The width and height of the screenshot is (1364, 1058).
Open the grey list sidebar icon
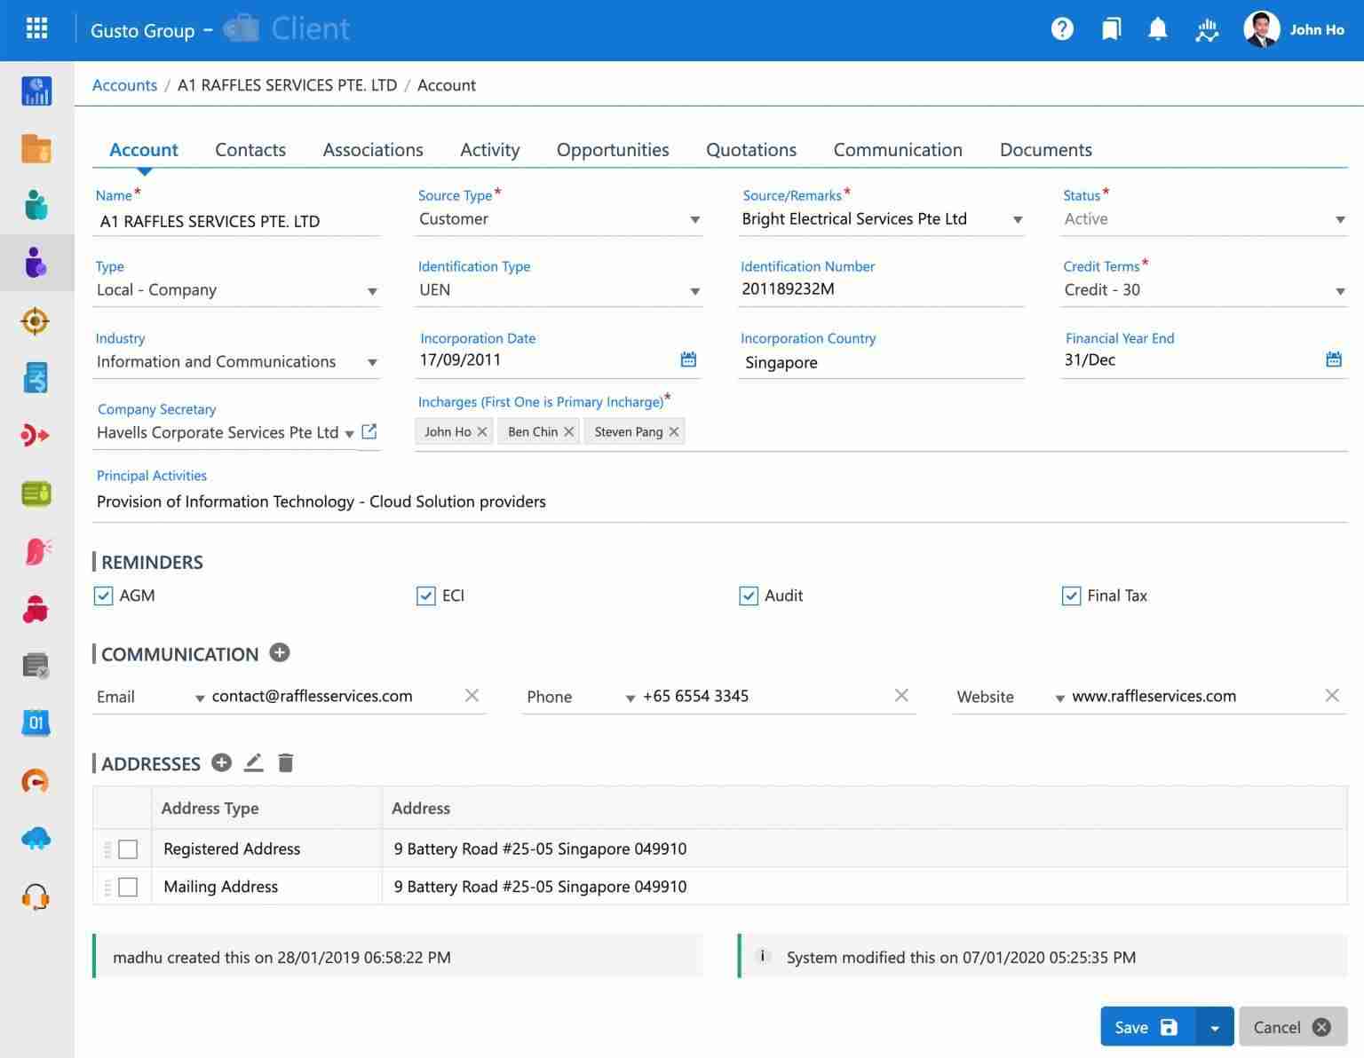click(x=36, y=666)
